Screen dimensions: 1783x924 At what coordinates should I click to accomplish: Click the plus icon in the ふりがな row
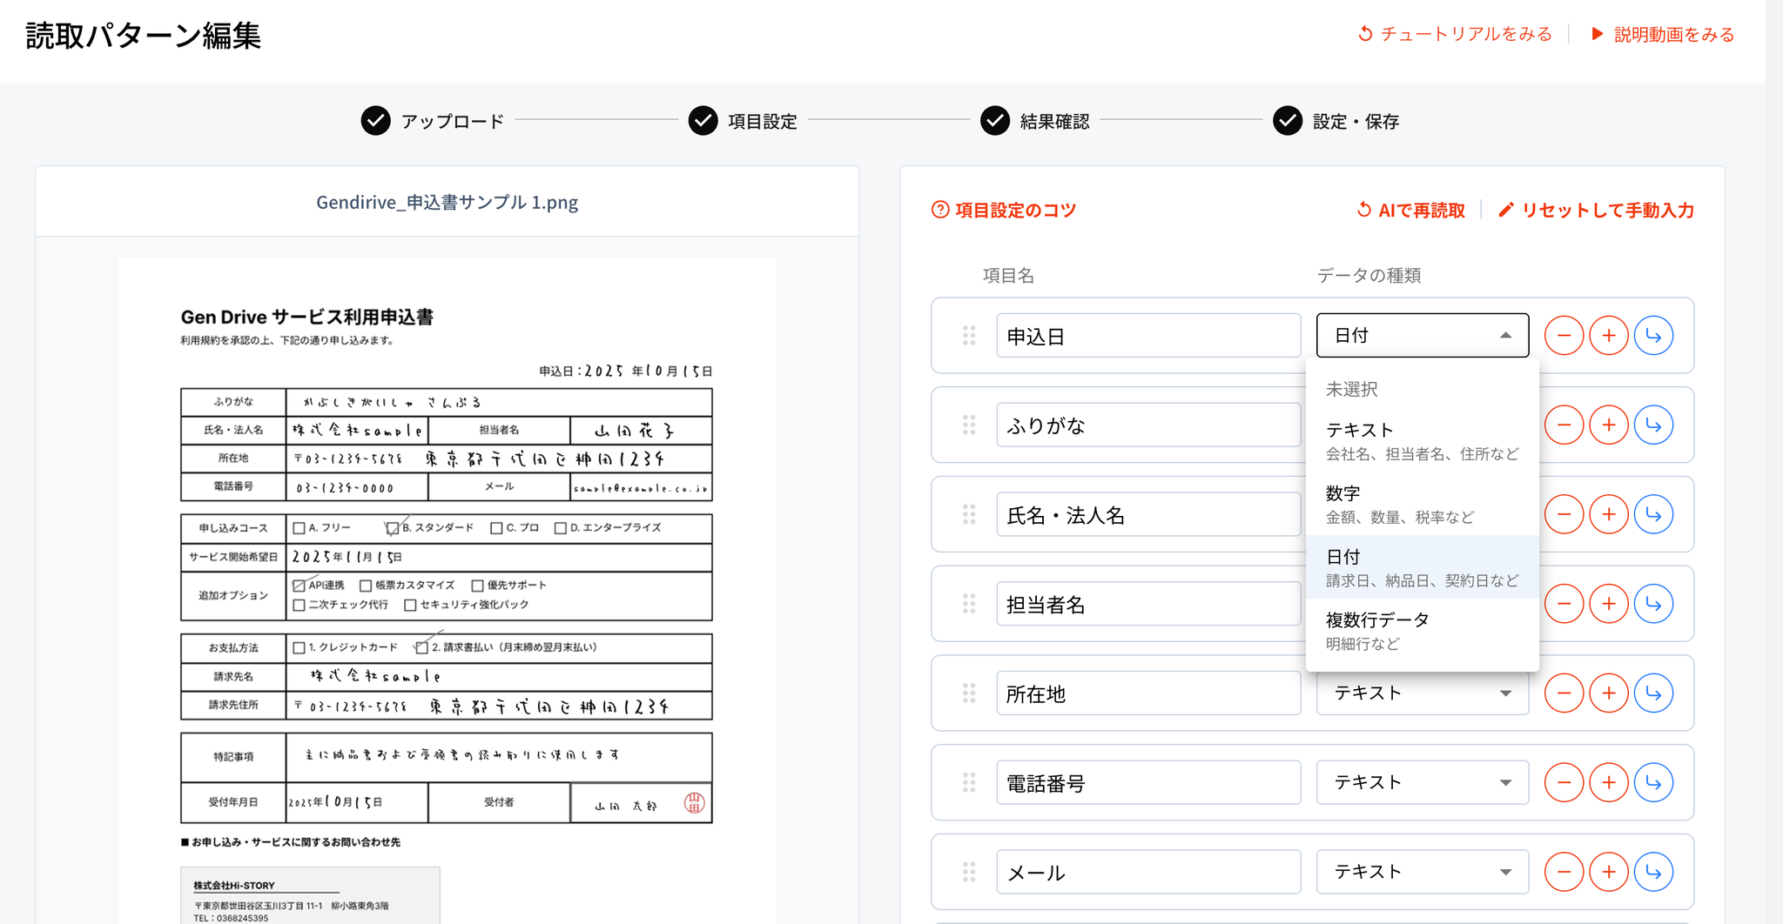(1608, 425)
